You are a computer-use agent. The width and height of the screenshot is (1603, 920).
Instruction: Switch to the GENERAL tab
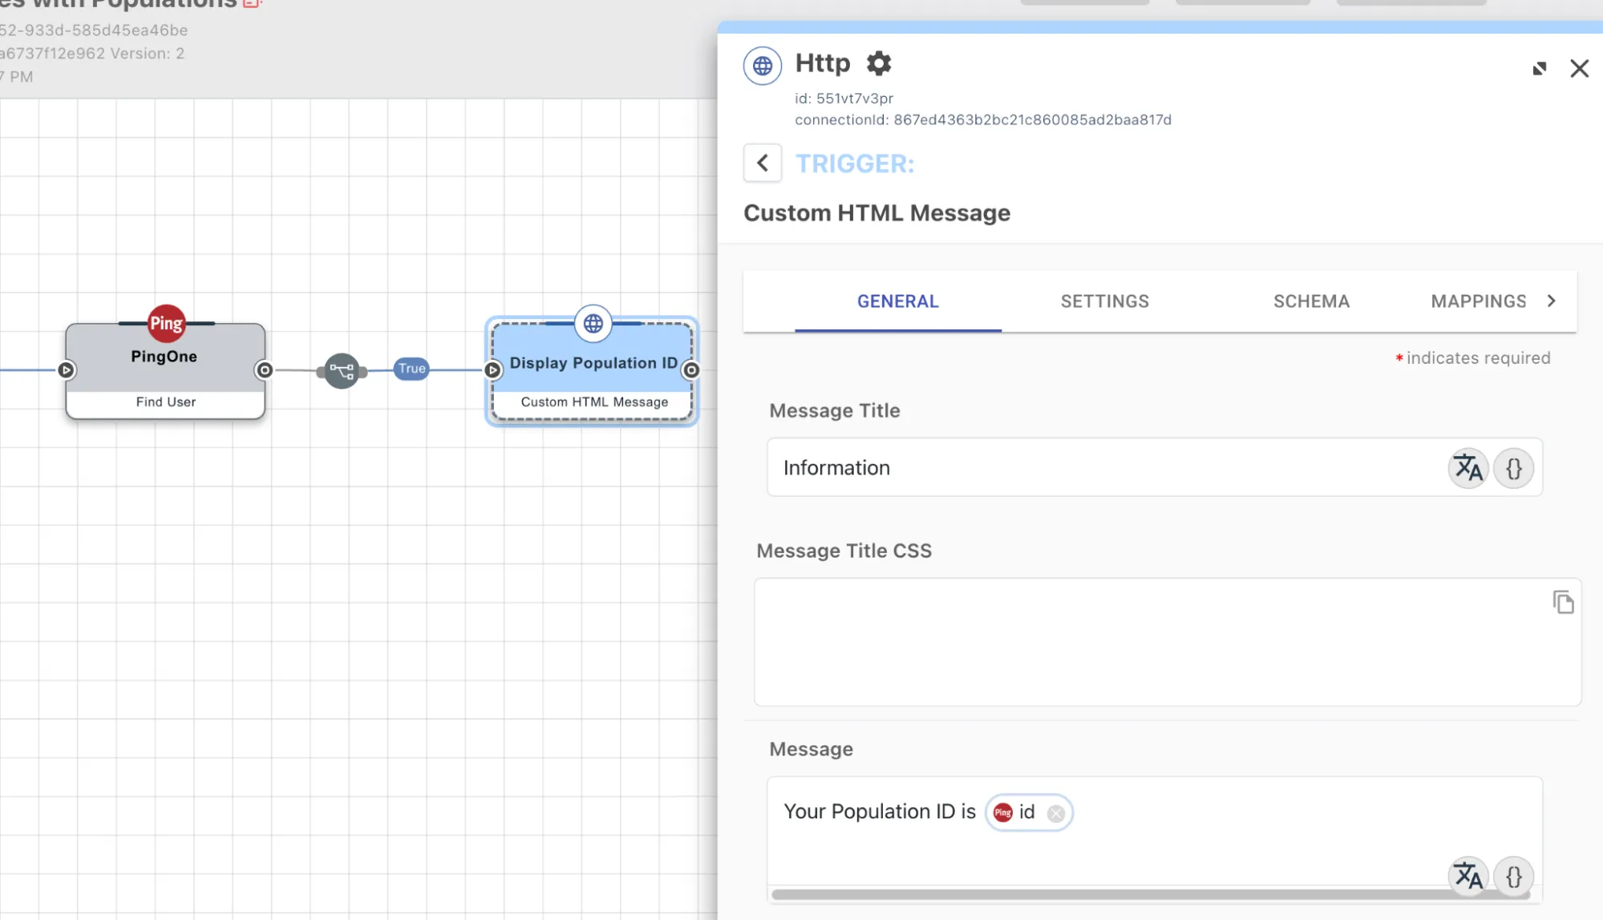click(898, 301)
